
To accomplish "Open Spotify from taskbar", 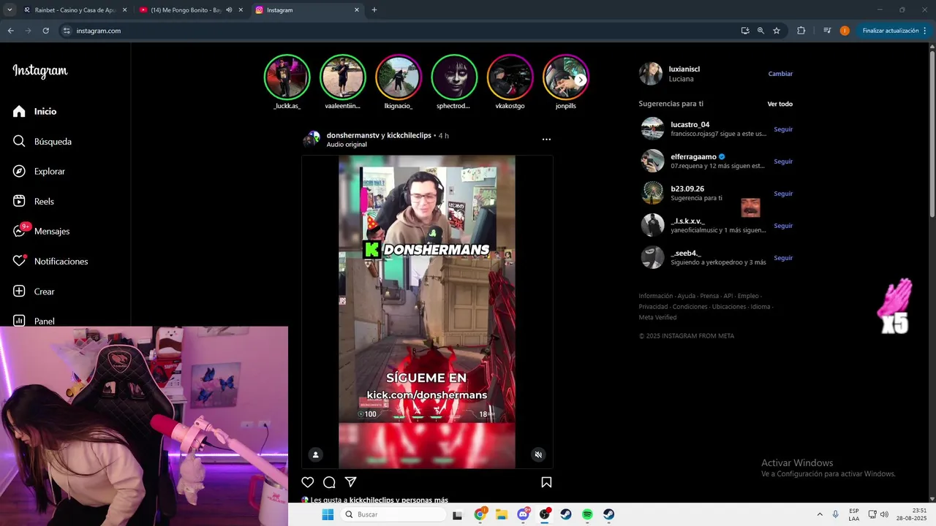I will 587,514.
